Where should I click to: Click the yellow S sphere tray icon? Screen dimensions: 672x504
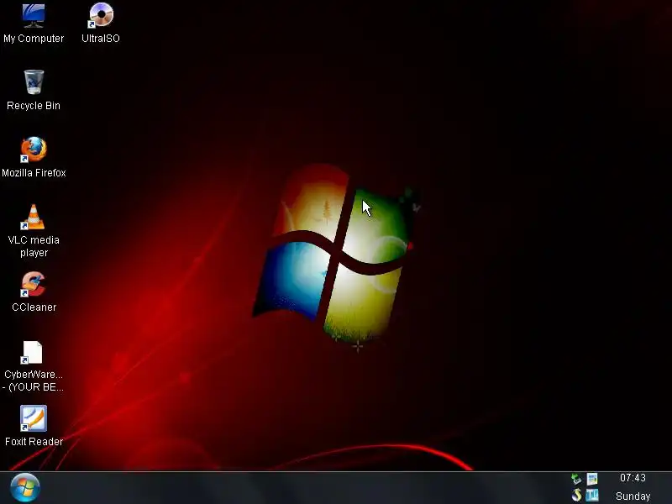576,495
